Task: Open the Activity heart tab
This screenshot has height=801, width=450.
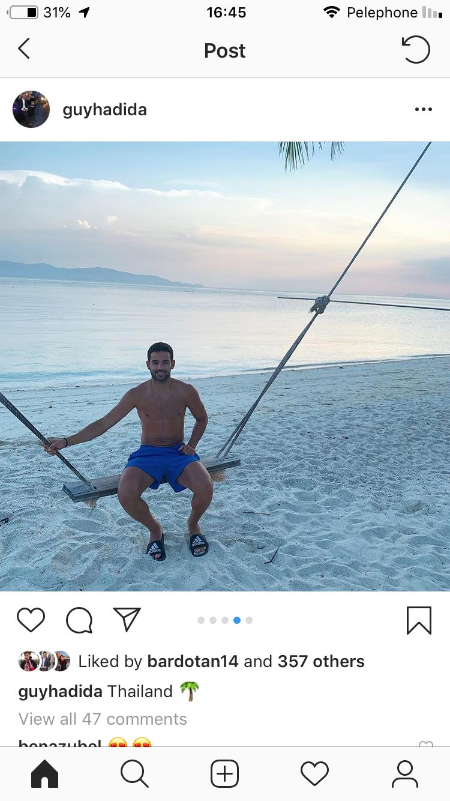Action: click(314, 773)
